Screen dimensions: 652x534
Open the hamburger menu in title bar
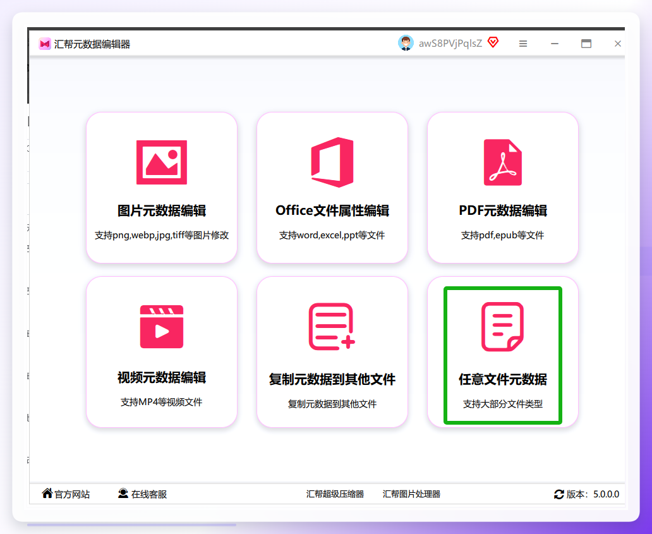click(523, 44)
